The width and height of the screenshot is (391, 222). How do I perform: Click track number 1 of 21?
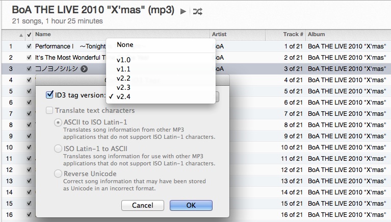click(x=293, y=46)
